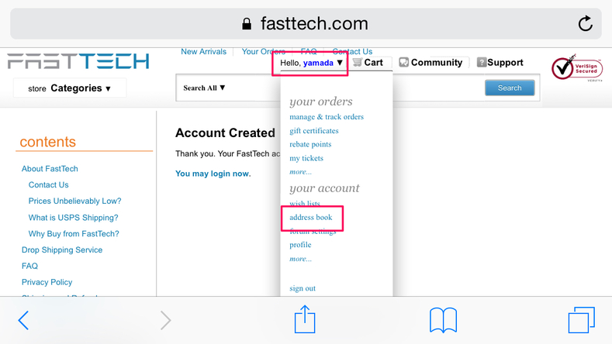Open Privacy Policy sidebar link
The height and width of the screenshot is (344, 612).
tap(47, 282)
